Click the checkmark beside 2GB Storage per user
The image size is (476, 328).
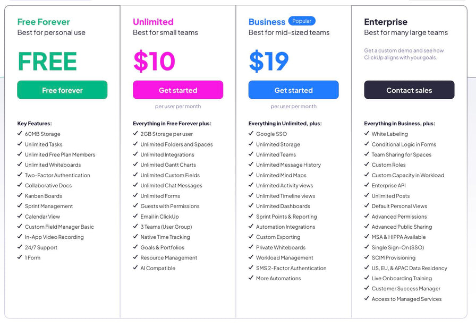[136, 134]
